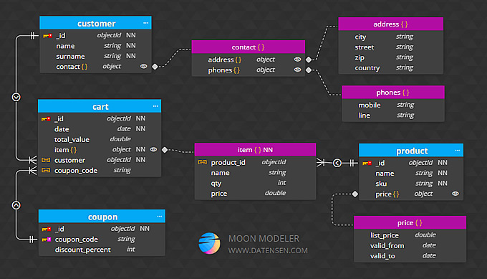Image resolution: width=487 pixels, height=279 pixels.
Task: Toggle visibility eye on customer contact field
Action: (x=143, y=66)
